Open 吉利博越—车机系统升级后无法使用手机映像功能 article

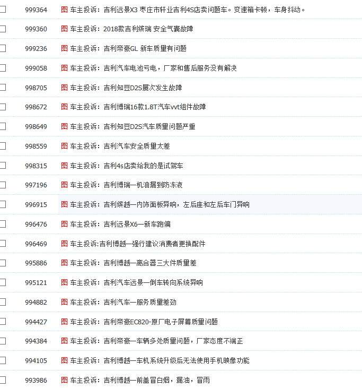[x=160, y=360]
